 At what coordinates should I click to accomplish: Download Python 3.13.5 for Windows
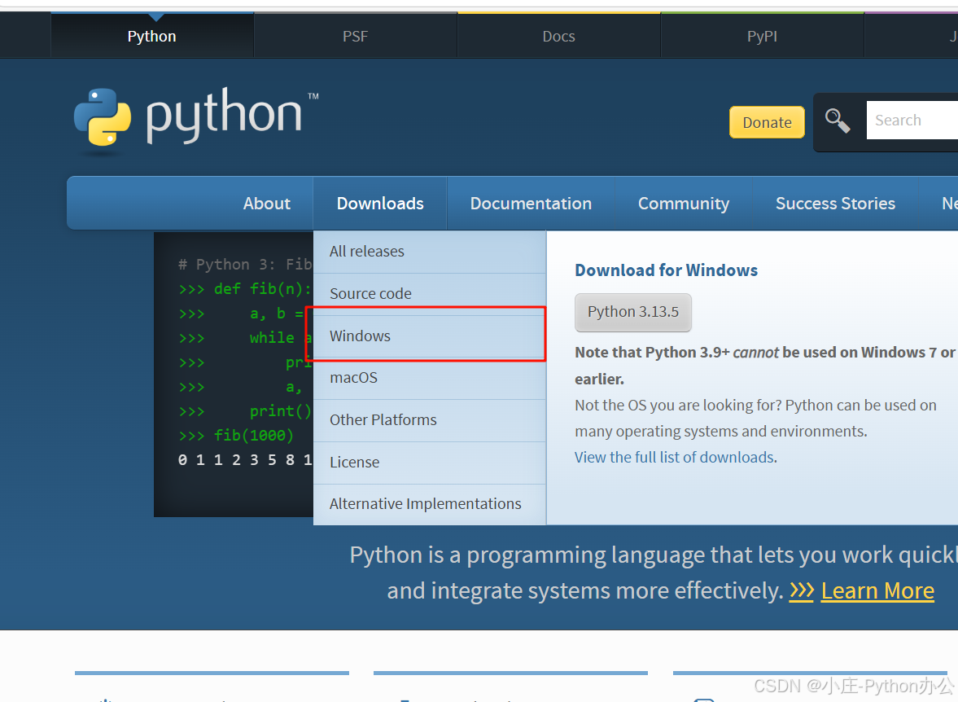click(x=633, y=311)
